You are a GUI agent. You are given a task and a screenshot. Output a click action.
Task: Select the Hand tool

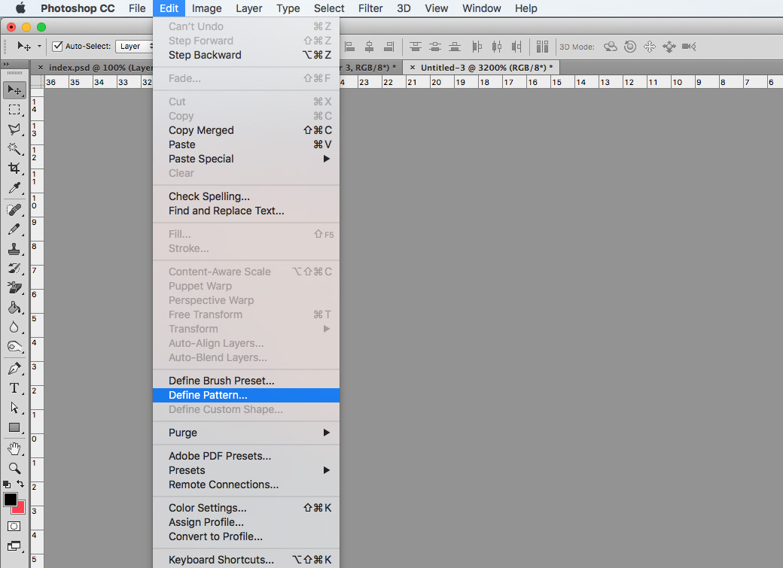(x=14, y=448)
